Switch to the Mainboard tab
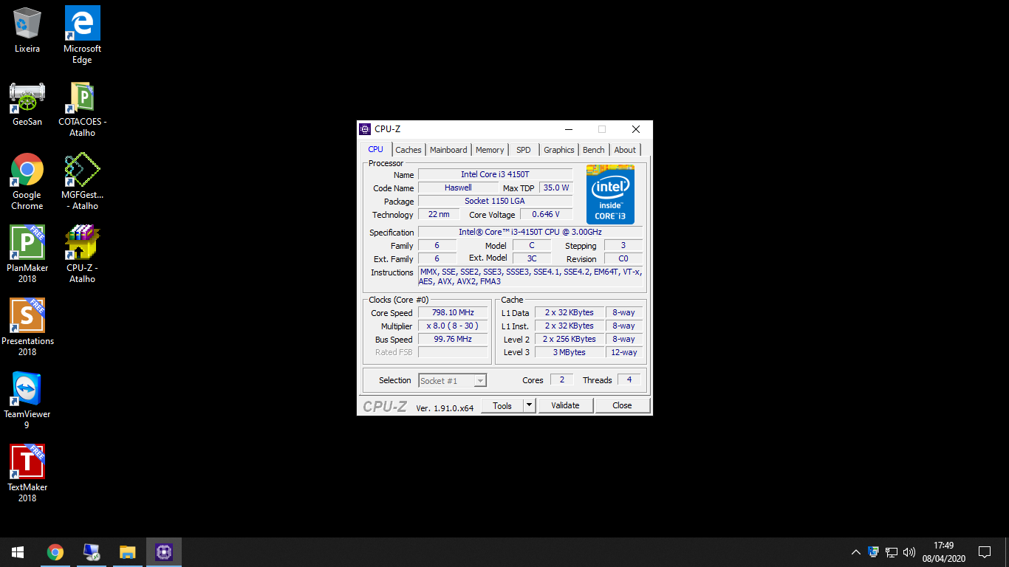The image size is (1009, 567). pyautogui.click(x=448, y=150)
